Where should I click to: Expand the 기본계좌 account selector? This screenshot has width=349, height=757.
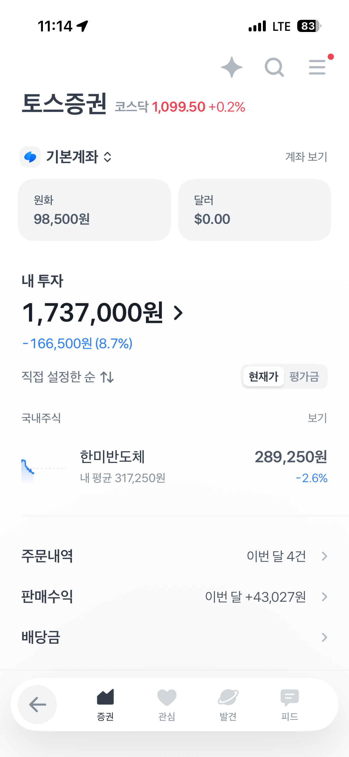tap(79, 157)
